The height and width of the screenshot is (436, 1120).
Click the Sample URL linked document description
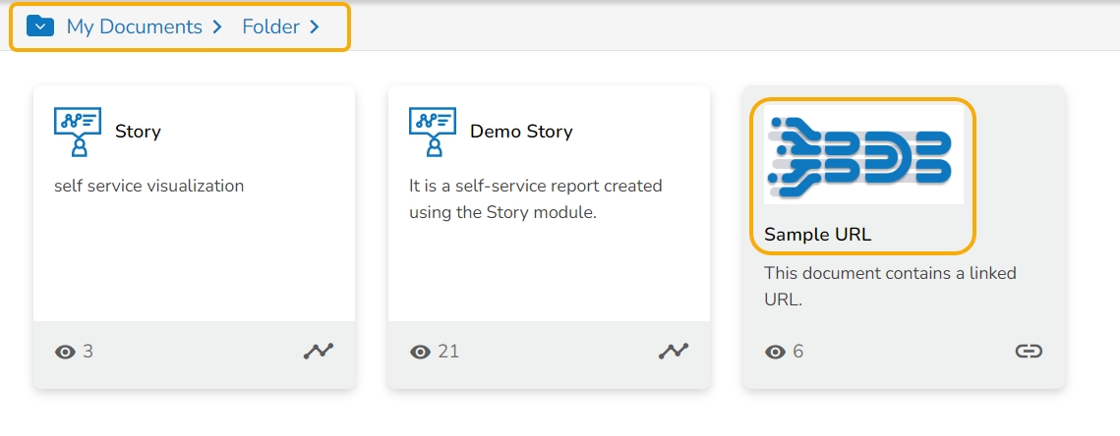(x=890, y=286)
